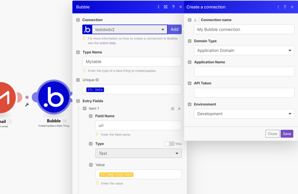
Task: Click the empty API Token input
Action: tap(244, 93)
